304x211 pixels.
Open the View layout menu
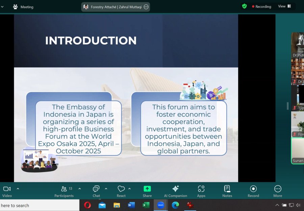(x=284, y=6)
